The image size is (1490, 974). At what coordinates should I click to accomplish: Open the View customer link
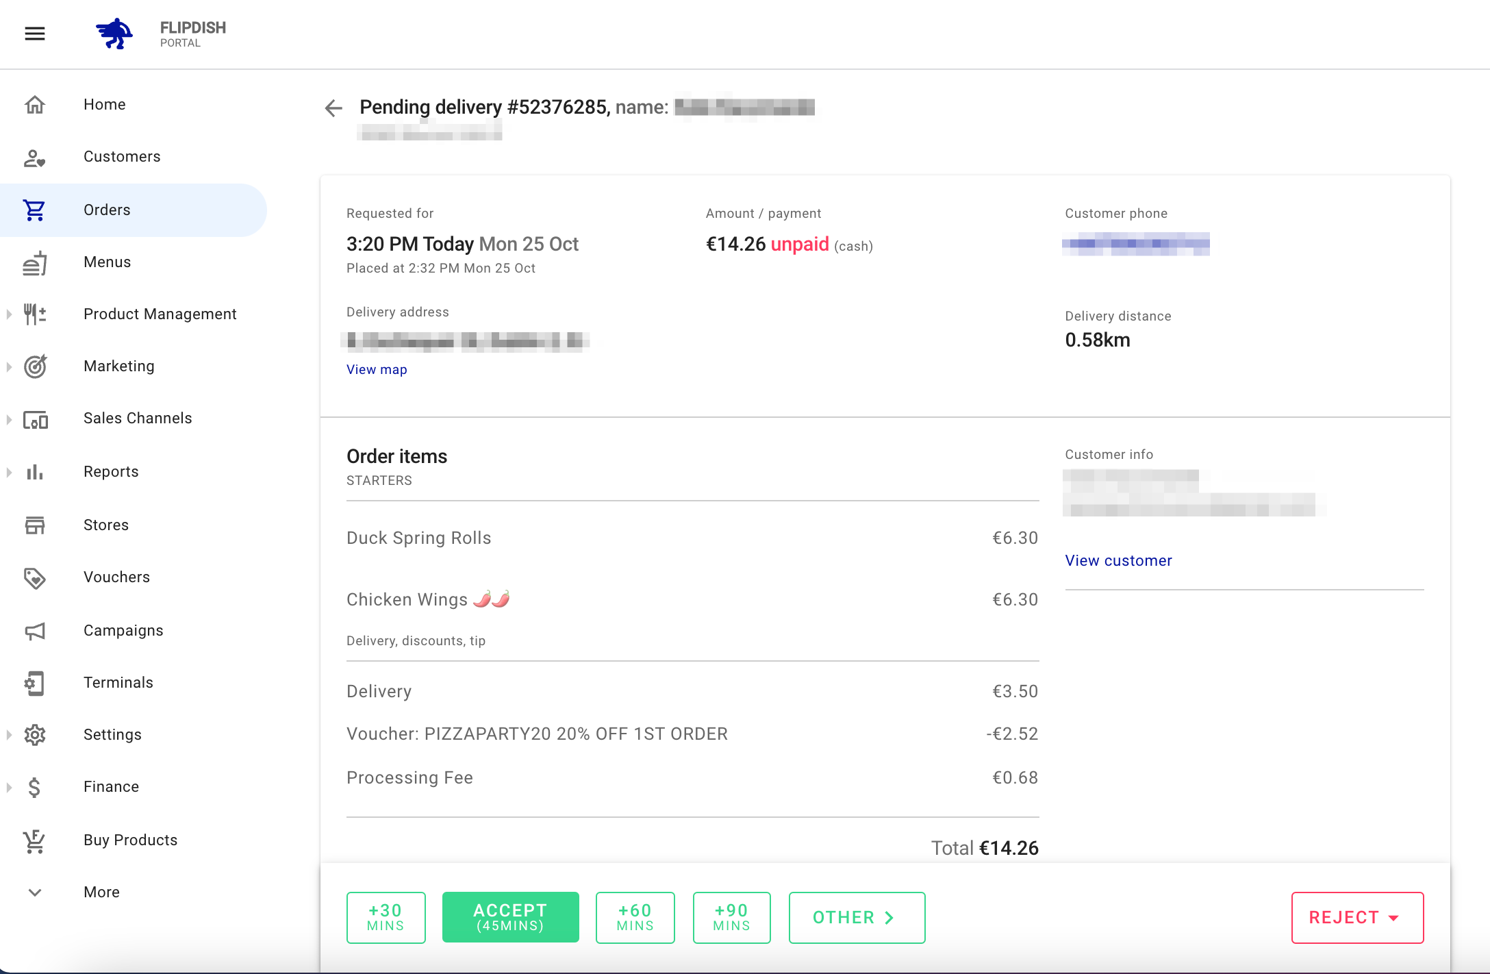pos(1118,561)
